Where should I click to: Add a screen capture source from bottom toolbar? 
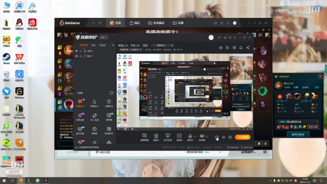pos(145,137)
